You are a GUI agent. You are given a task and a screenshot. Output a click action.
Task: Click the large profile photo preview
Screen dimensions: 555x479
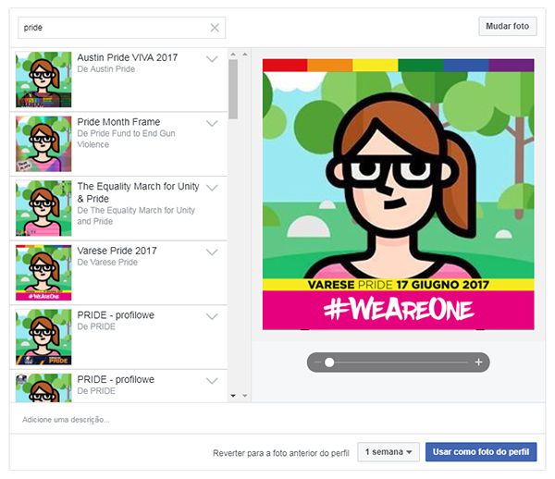(x=398, y=194)
